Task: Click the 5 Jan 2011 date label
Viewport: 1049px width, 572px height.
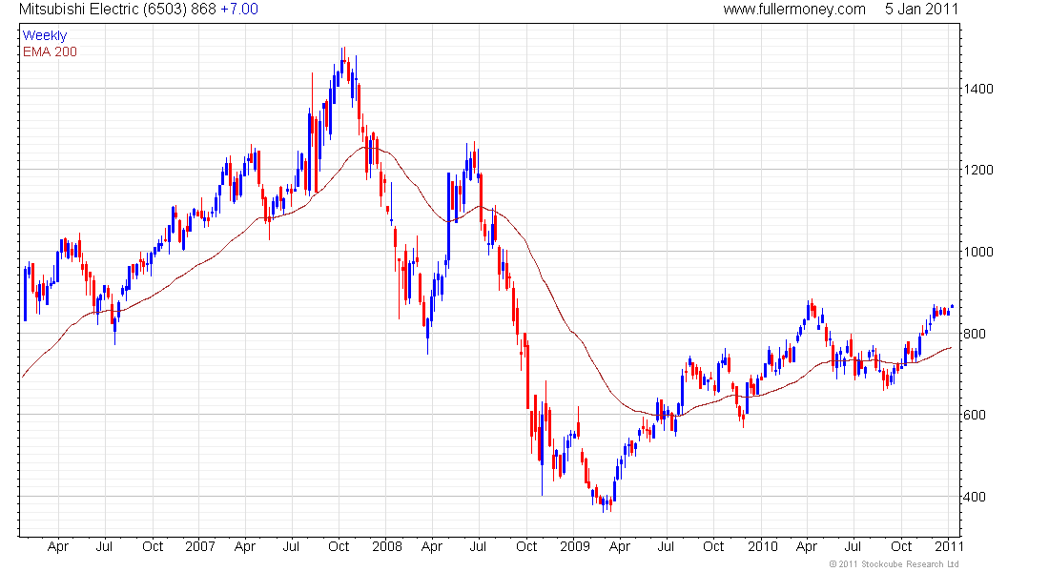Action: (x=921, y=10)
